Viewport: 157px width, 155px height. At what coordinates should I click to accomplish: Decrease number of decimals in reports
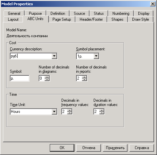(84, 80)
